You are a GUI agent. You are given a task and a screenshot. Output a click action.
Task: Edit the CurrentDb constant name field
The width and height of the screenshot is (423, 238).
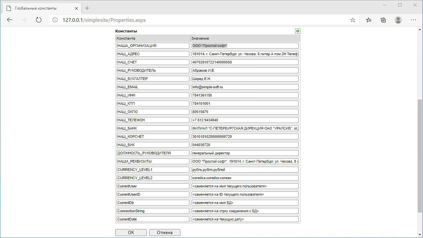click(153, 203)
